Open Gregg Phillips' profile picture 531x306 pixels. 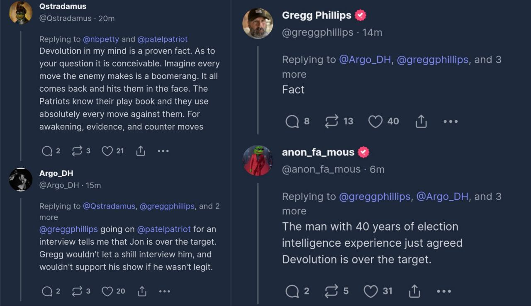258,24
